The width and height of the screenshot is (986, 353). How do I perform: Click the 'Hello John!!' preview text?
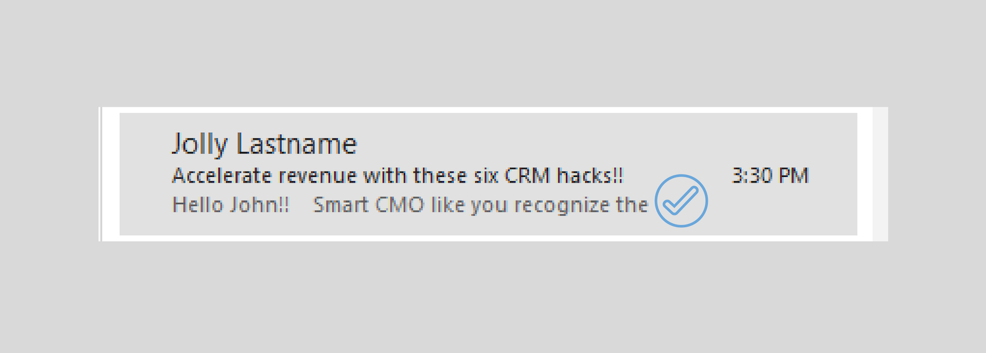coord(231,205)
